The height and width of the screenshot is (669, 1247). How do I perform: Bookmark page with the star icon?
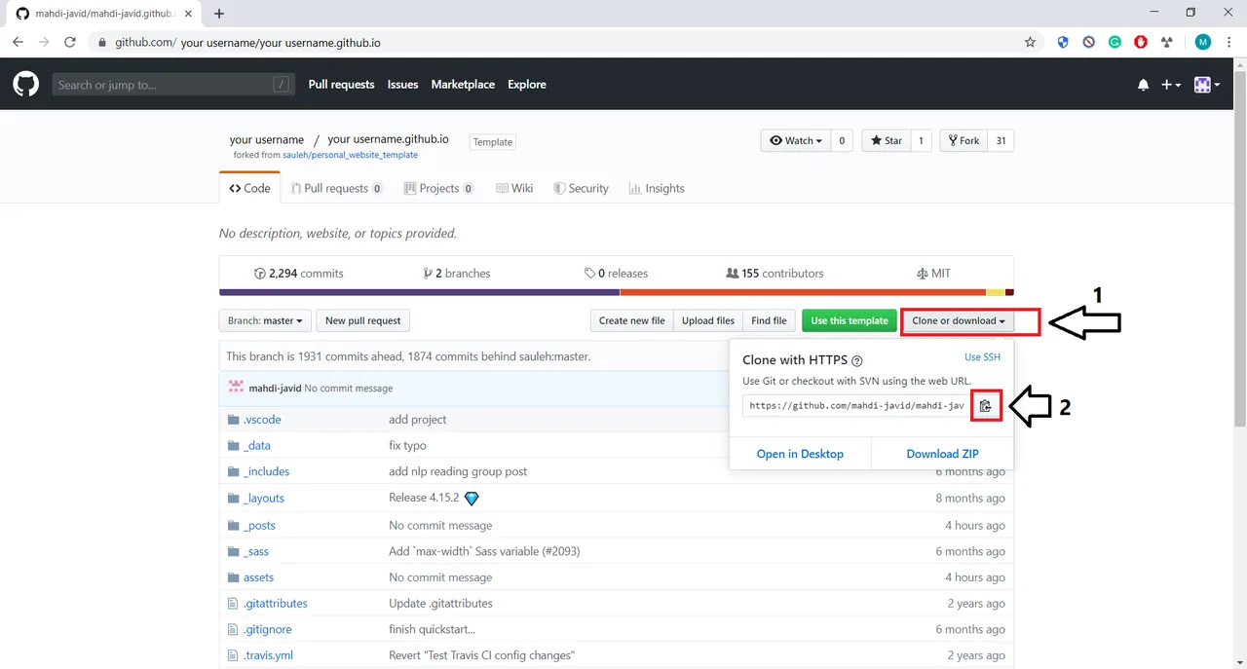tap(1030, 42)
